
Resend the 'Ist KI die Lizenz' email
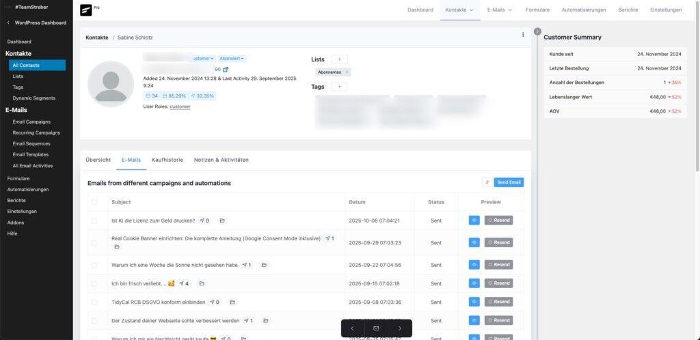click(x=498, y=220)
